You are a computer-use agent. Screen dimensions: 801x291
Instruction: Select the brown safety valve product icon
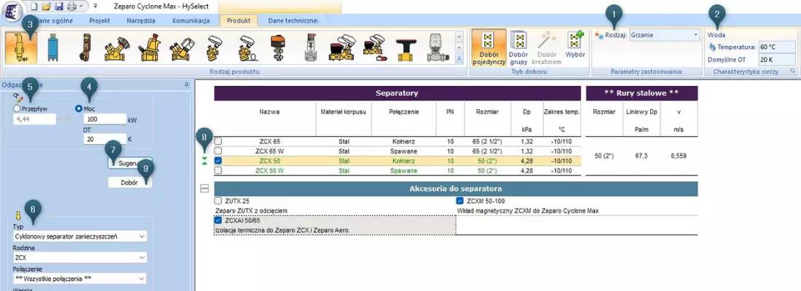(x=84, y=47)
